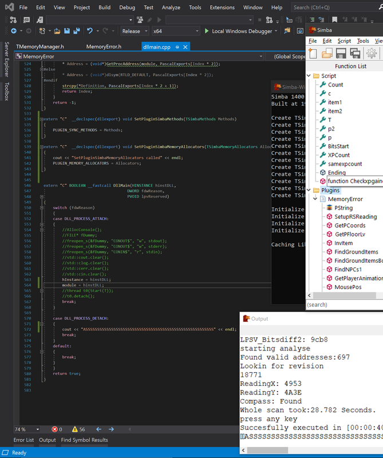Click the Navigate Backward arrow icon
The height and width of the screenshot is (458, 383).
[14, 31]
